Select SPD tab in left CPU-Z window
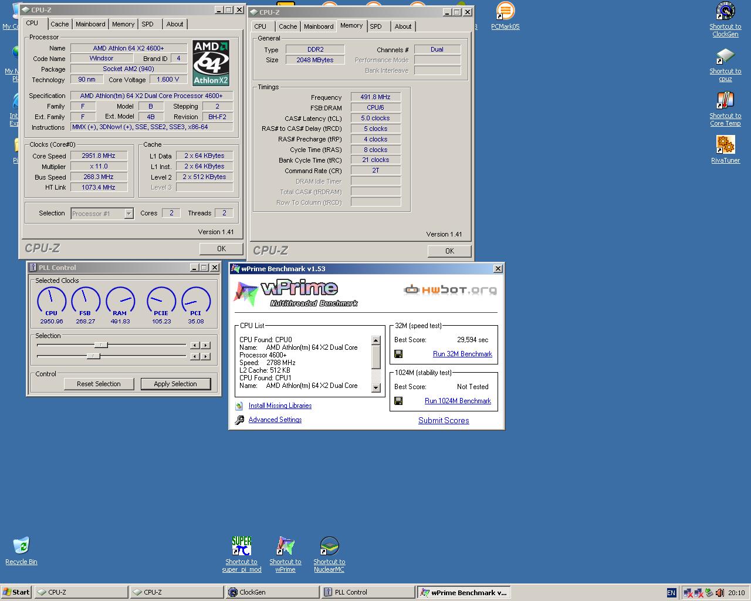Viewport: 751px width, 601px height. [x=148, y=24]
